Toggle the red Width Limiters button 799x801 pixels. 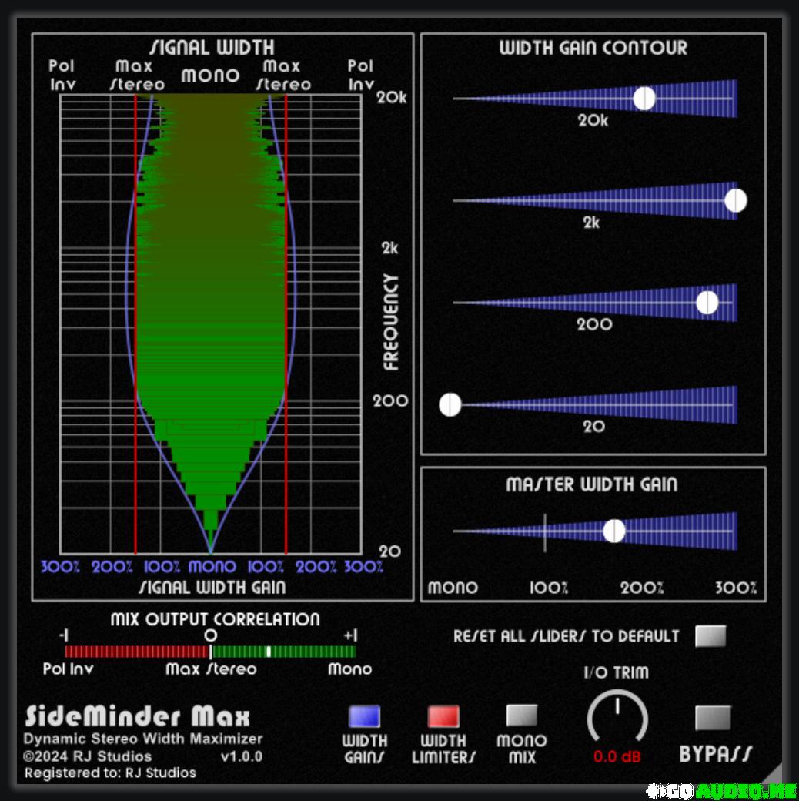point(443,716)
